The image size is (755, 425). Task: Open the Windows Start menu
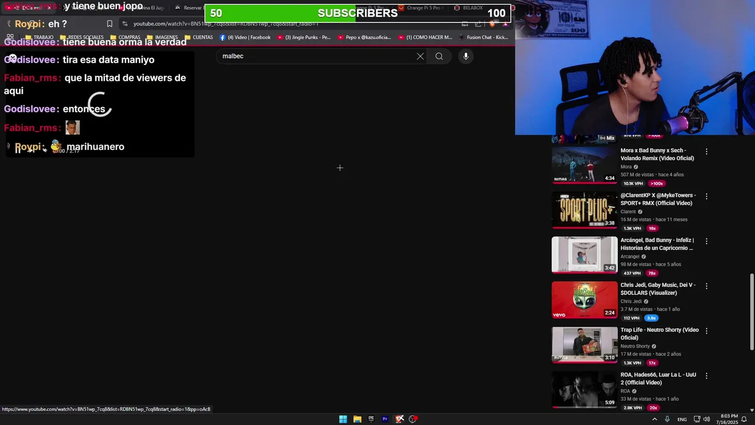(343, 419)
